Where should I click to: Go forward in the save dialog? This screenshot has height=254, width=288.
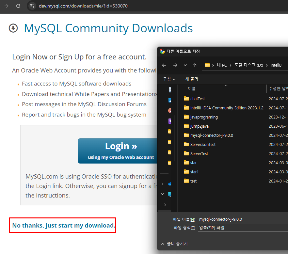[175, 65]
